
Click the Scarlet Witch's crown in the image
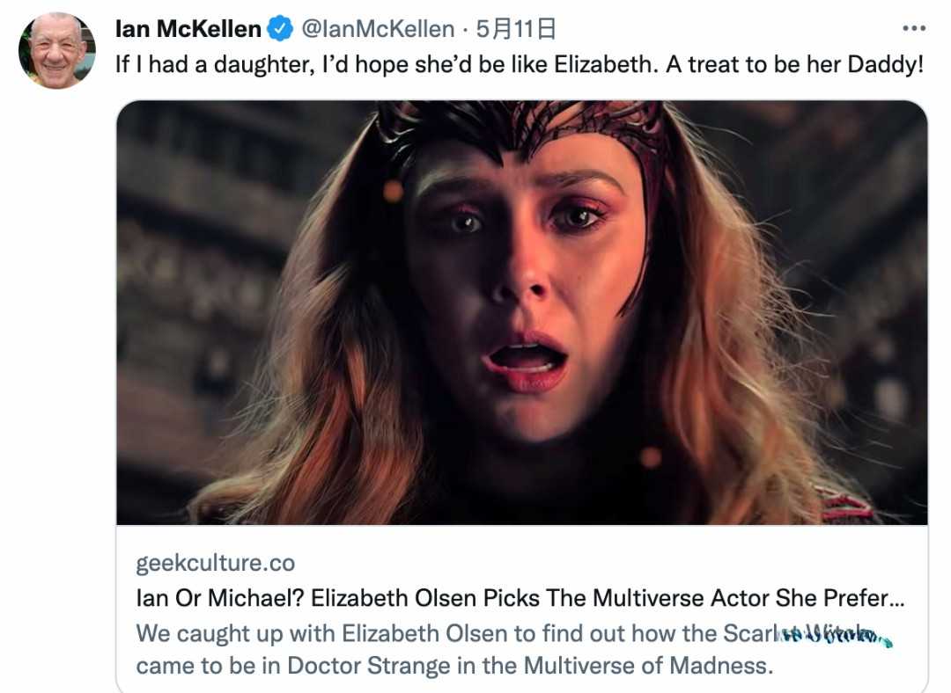[x=521, y=130]
